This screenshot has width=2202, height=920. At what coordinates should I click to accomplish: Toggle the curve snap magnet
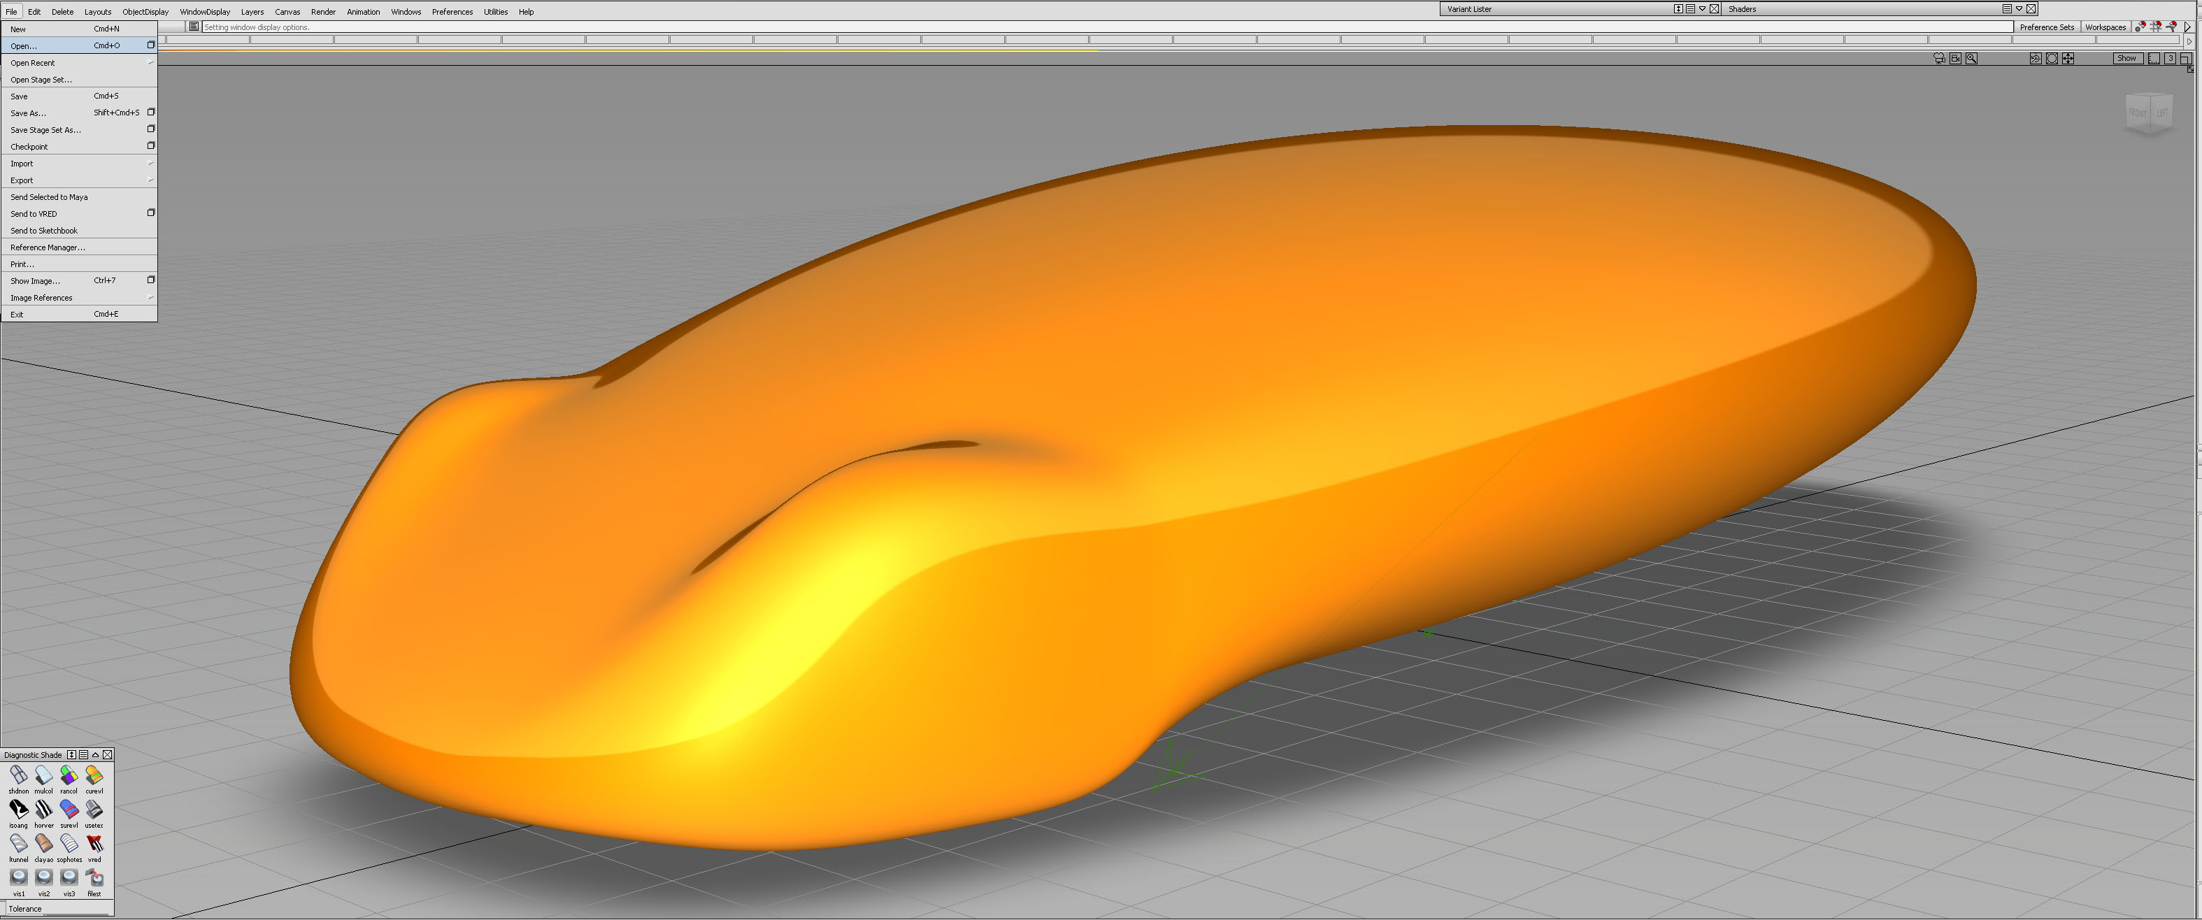tap(2171, 27)
